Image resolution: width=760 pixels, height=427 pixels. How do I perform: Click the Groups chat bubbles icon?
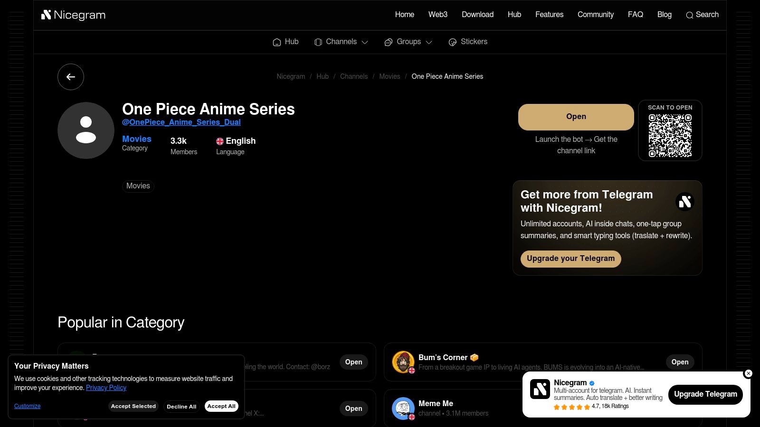click(x=389, y=42)
